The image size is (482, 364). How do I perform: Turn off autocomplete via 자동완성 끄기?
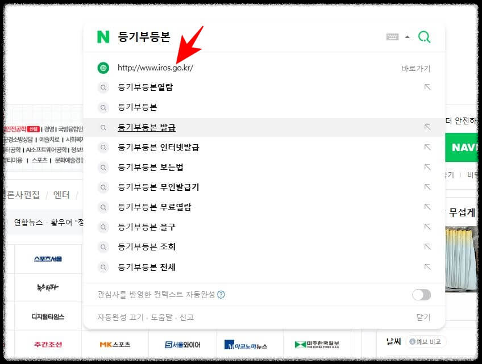pyautogui.click(x=116, y=317)
